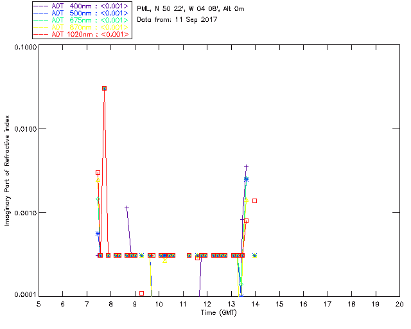Viewport: 411px width, 329px height.
Task: Click the blue asterisk marker near time 7.5
Action: [x=98, y=233]
